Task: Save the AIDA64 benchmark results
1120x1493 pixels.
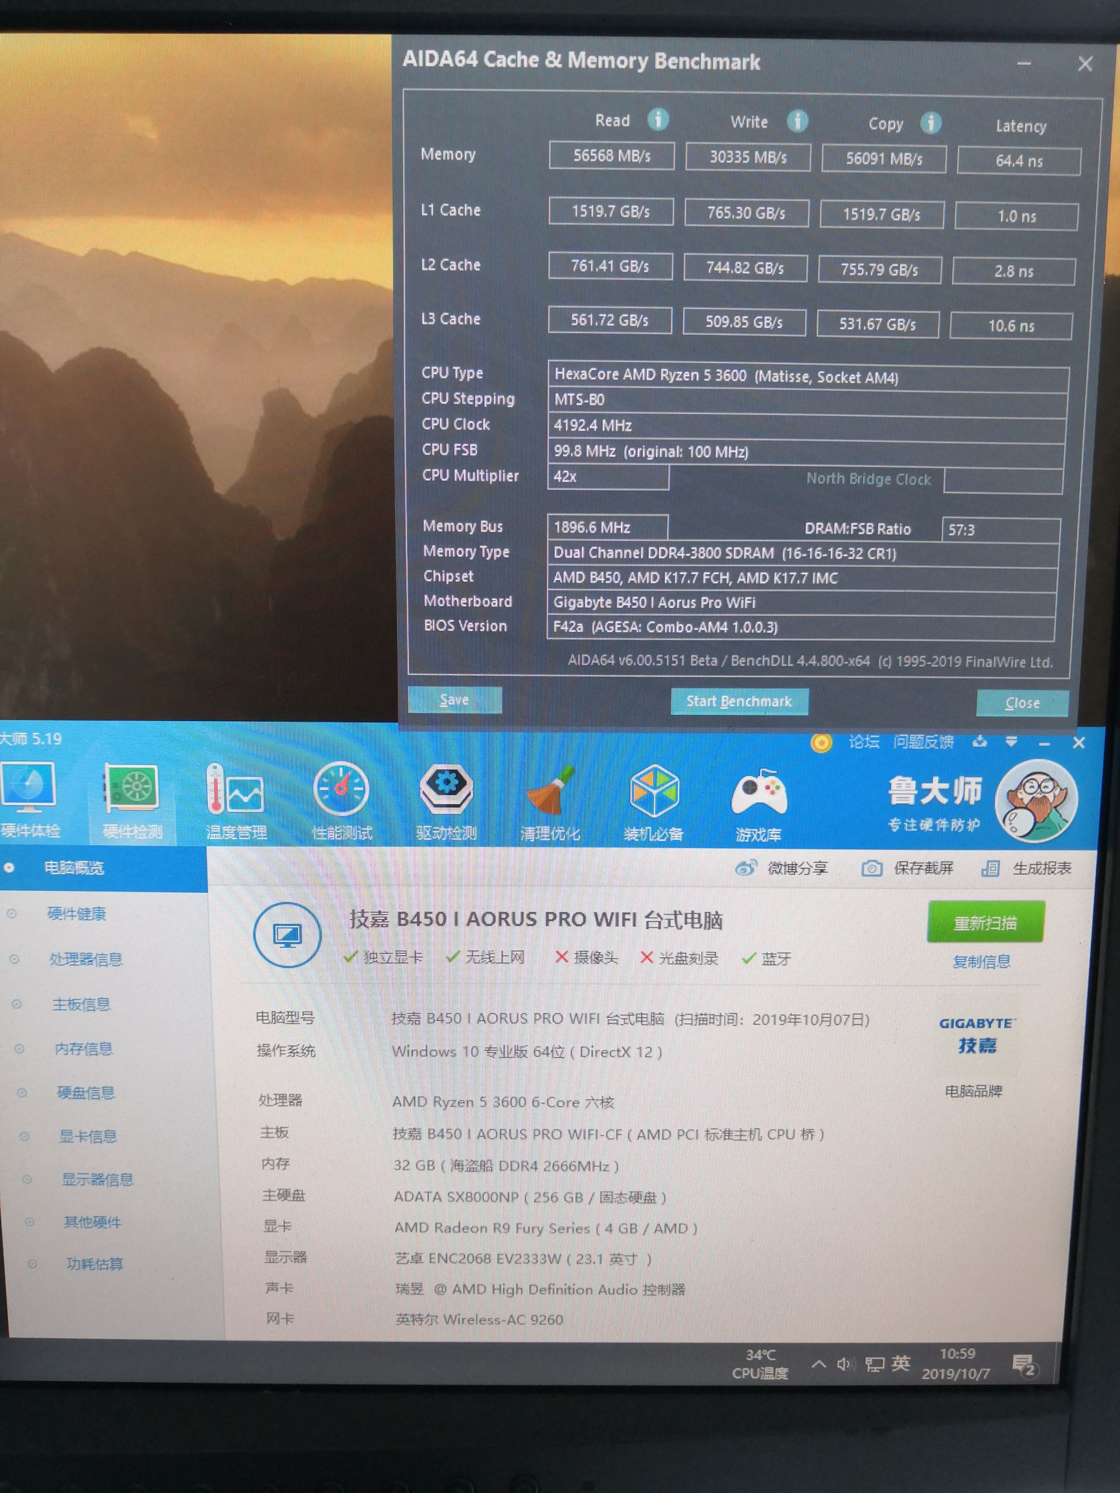Action: 454,700
